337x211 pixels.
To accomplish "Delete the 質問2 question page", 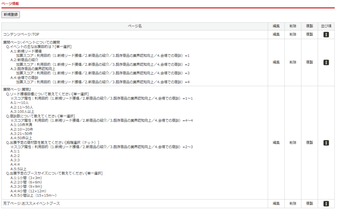I will pyautogui.click(x=293, y=143).
